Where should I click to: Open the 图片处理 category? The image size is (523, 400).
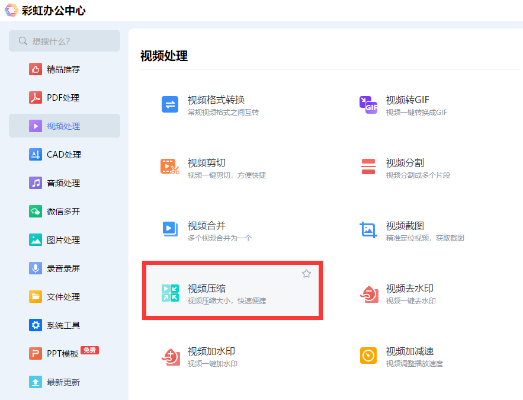[x=65, y=240]
